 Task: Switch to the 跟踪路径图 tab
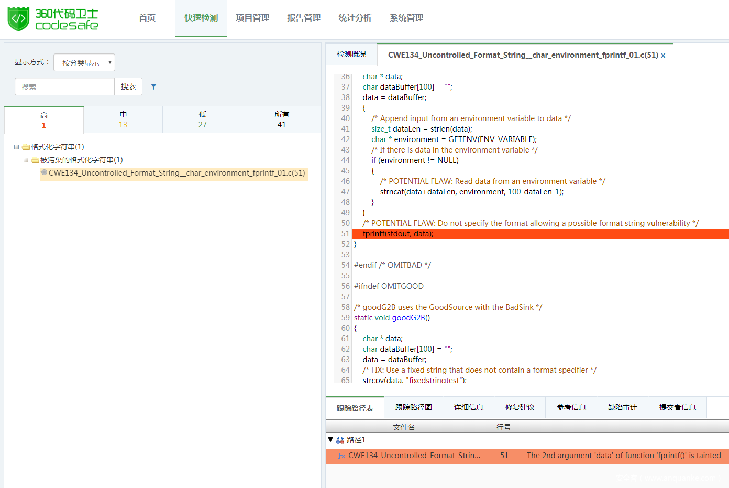click(413, 407)
